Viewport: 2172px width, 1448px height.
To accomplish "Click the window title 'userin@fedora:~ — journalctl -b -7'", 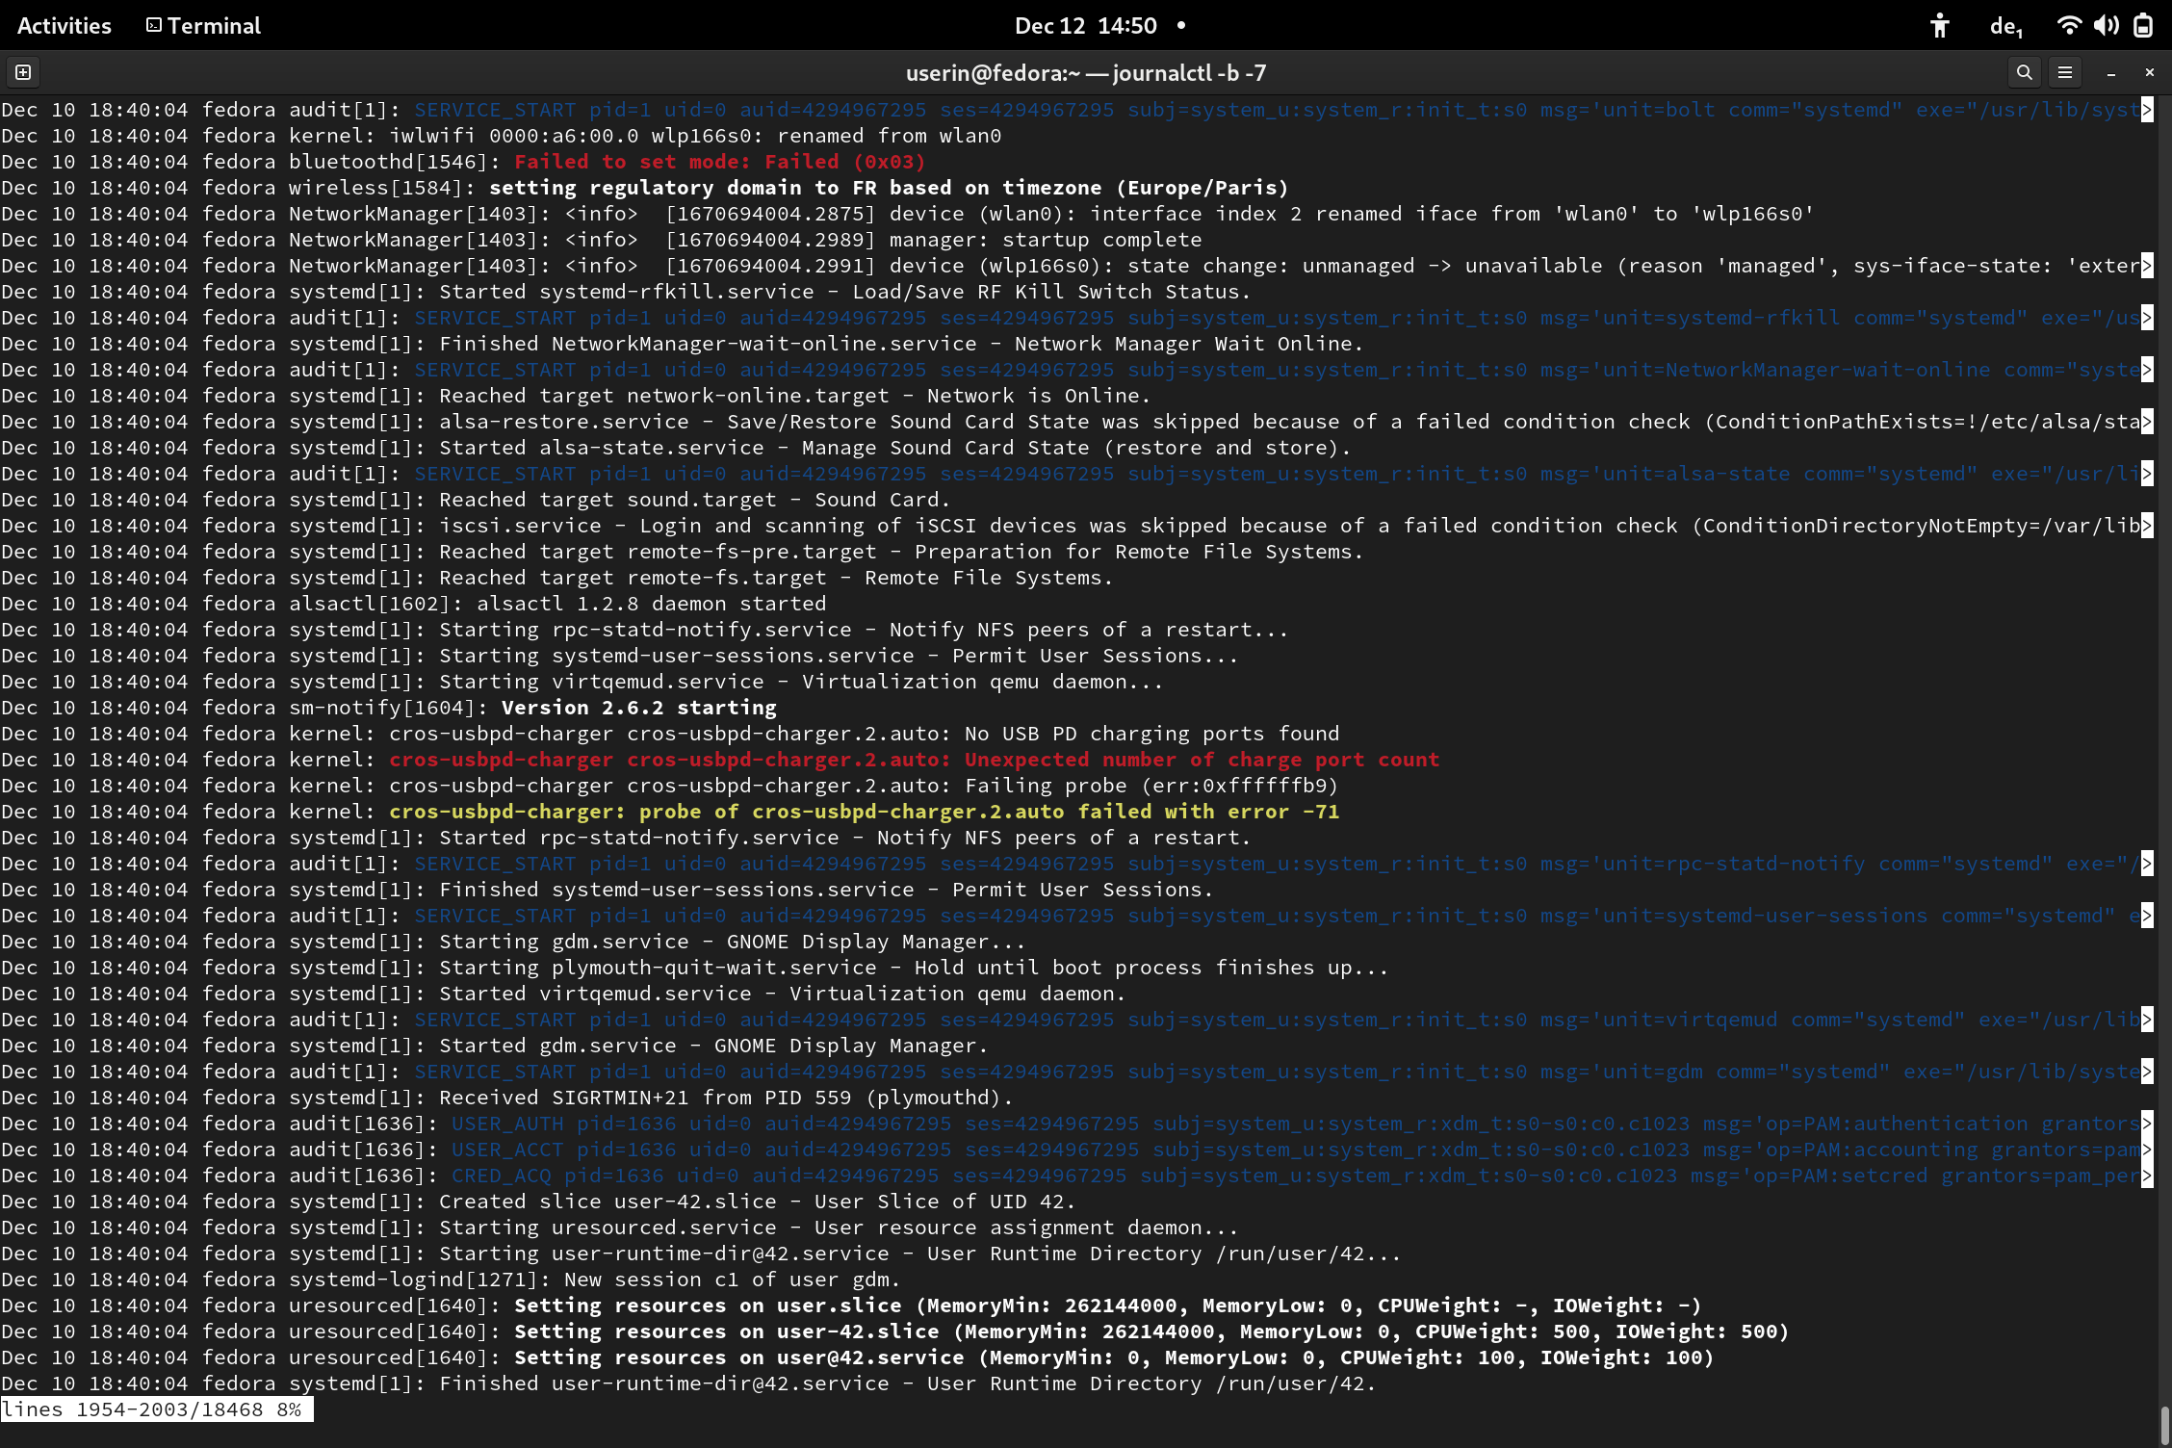I will pos(1085,73).
